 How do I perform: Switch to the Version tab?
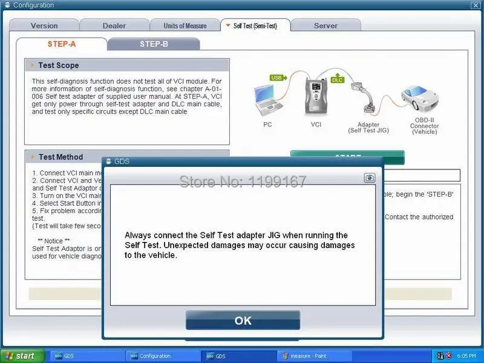(44, 25)
